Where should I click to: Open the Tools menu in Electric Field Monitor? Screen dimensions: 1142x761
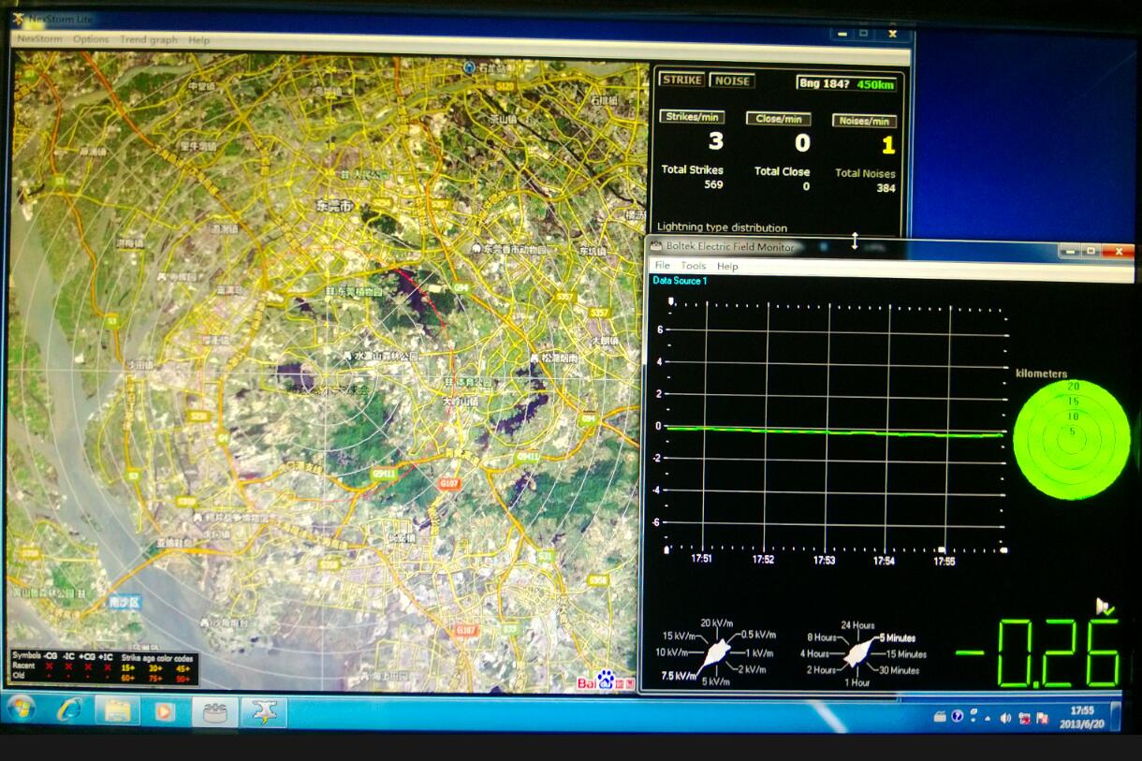click(x=693, y=266)
